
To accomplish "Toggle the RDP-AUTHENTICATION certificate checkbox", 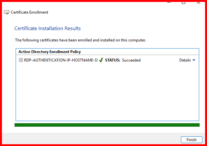I will click(21, 60).
